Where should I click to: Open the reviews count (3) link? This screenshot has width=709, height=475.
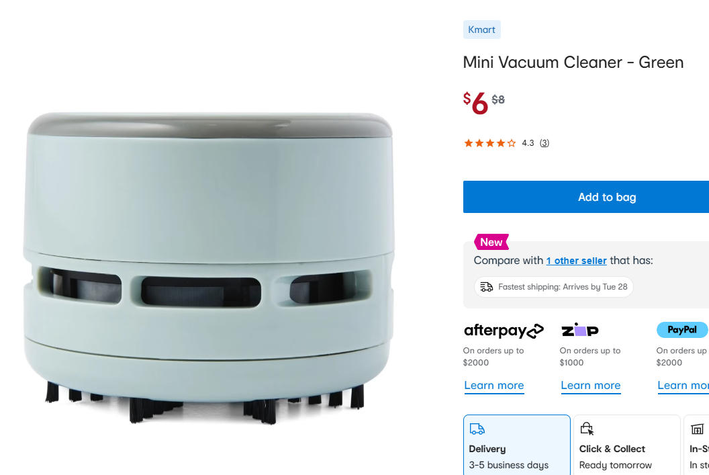(x=545, y=143)
